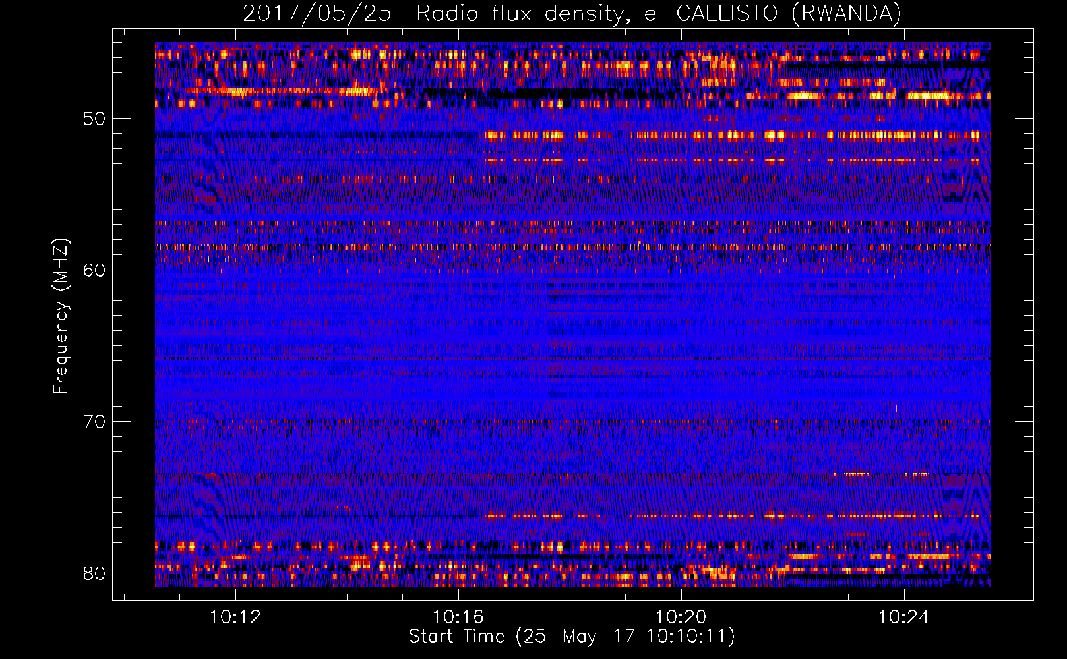
Task: Select the 50 frequency tick label
Action: (94, 119)
